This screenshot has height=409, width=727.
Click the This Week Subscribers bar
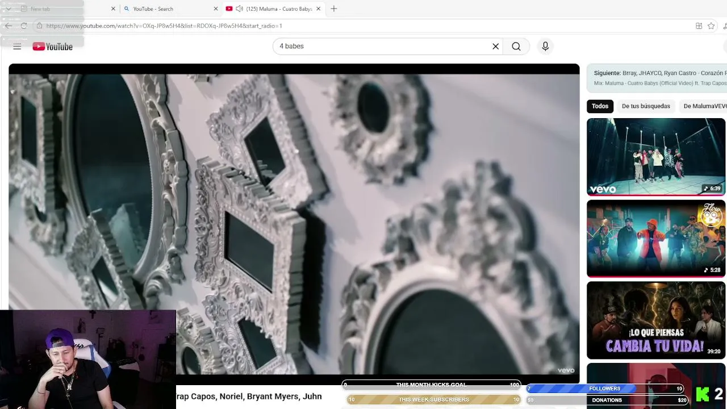(433, 400)
